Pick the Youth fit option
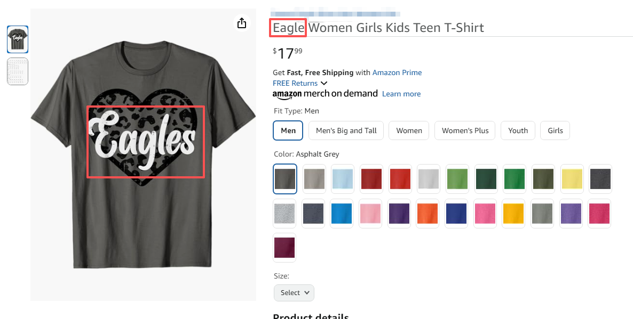Screen dimensions: 633x319 (x=518, y=130)
